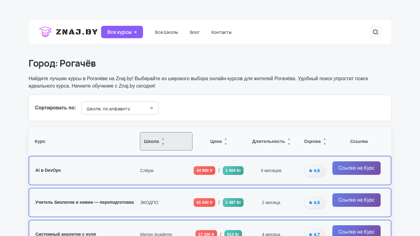Click the 4.6 star rating badge
This screenshot has width=420, height=236.
tap(315, 171)
